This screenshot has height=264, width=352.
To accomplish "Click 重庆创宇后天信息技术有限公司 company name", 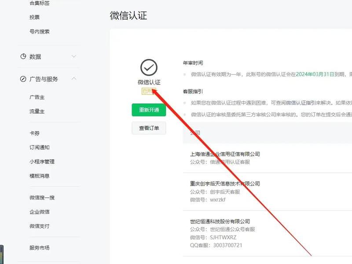I will [x=225, y=184].
